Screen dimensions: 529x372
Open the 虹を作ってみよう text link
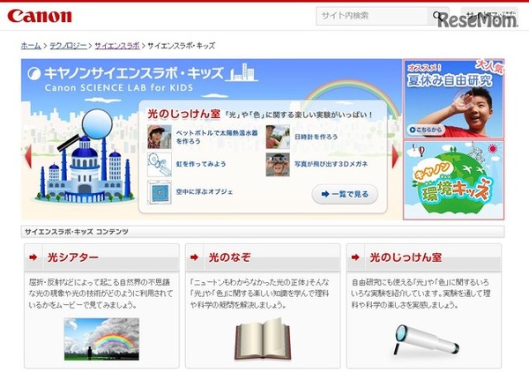pos(201,164)
